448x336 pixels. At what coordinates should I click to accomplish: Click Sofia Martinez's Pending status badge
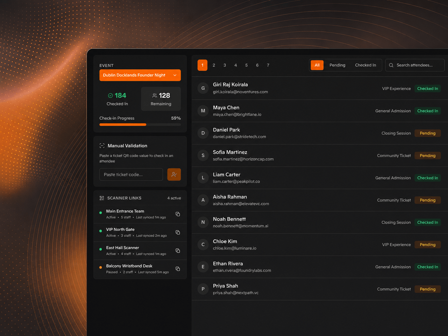click(428, 156)
